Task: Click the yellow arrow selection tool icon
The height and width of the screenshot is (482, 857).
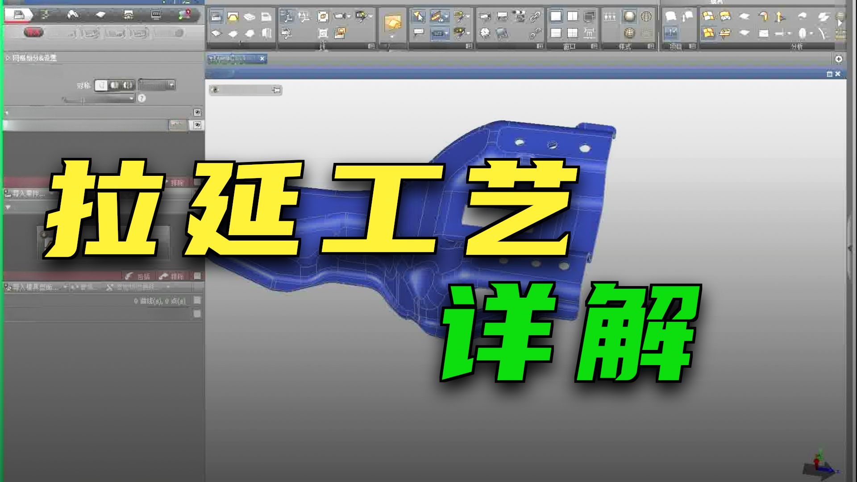Action: click(418, 17)
